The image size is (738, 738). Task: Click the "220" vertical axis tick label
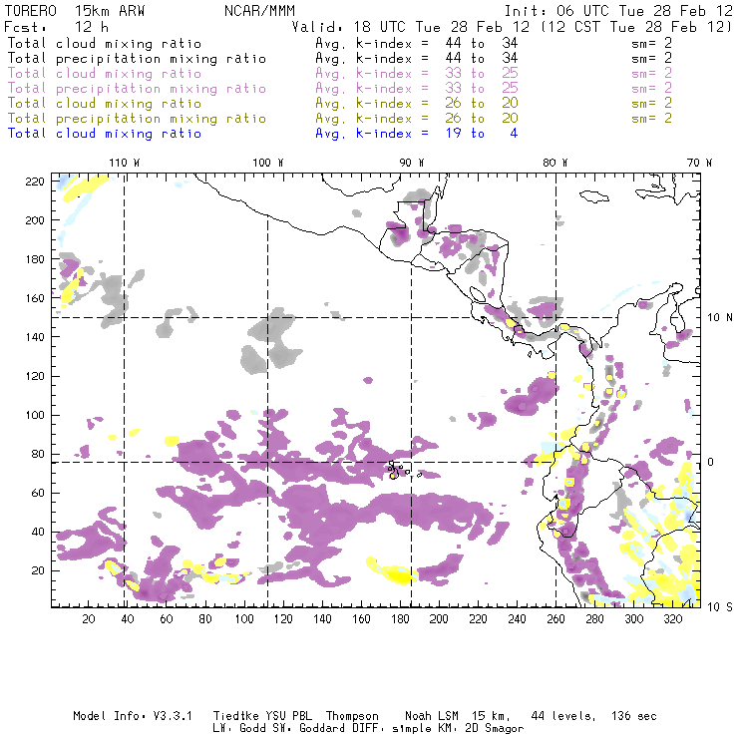[x=35, y=182]
